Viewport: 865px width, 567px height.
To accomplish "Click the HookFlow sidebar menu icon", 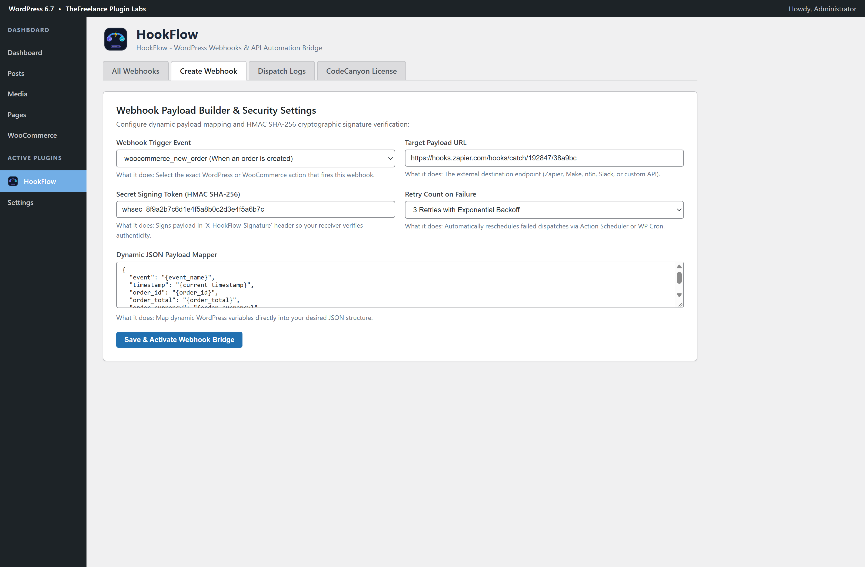I will pyautogui.click(x=13, y=181).
